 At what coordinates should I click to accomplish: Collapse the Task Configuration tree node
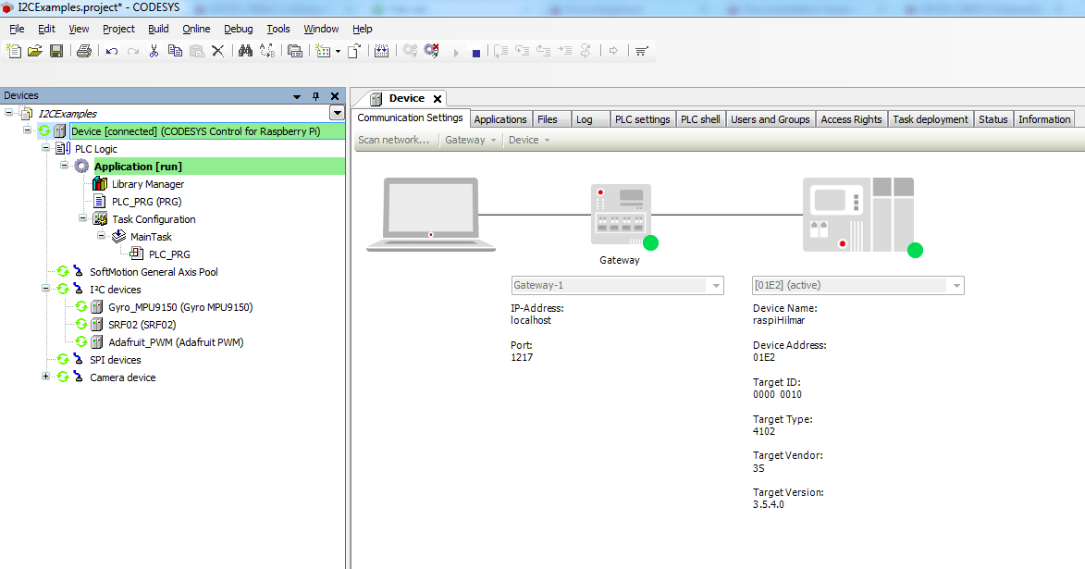pyautogui.click(x=82, y=218)
